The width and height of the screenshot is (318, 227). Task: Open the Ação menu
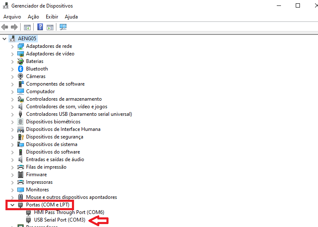(x=33, y=17)
